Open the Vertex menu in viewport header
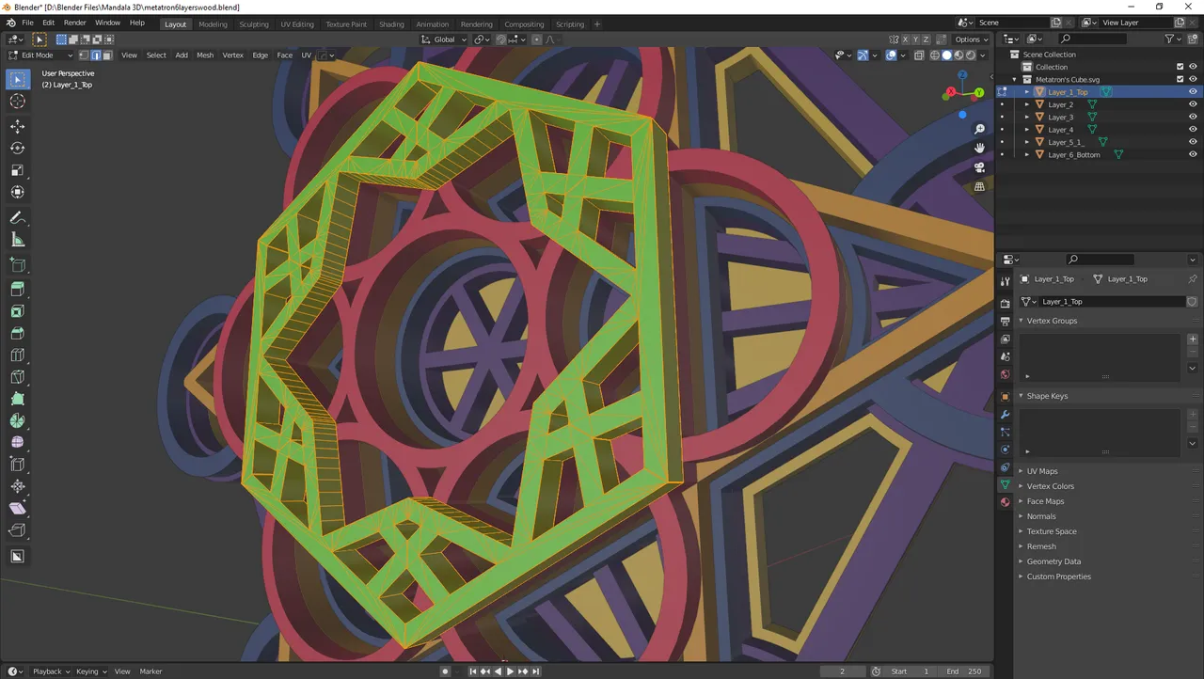The width and height of the screenshot is (1204, 679). (232, 55)
